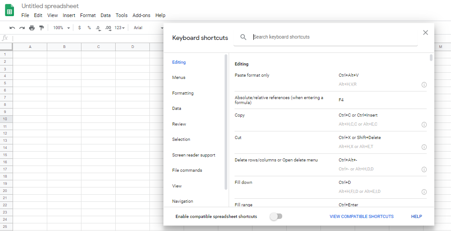Viewport: 451px width, 231px height.
Task: Click the Redo arrow icon
Action: (x=22, y=28)
